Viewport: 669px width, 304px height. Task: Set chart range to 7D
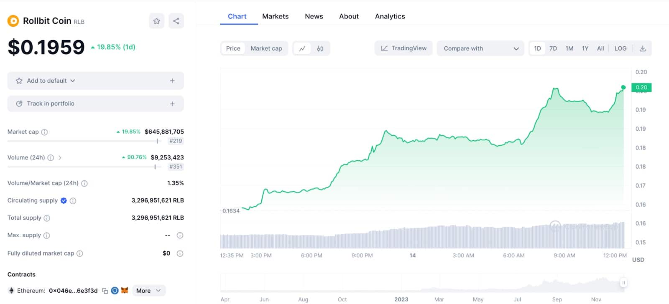[553, 48]
